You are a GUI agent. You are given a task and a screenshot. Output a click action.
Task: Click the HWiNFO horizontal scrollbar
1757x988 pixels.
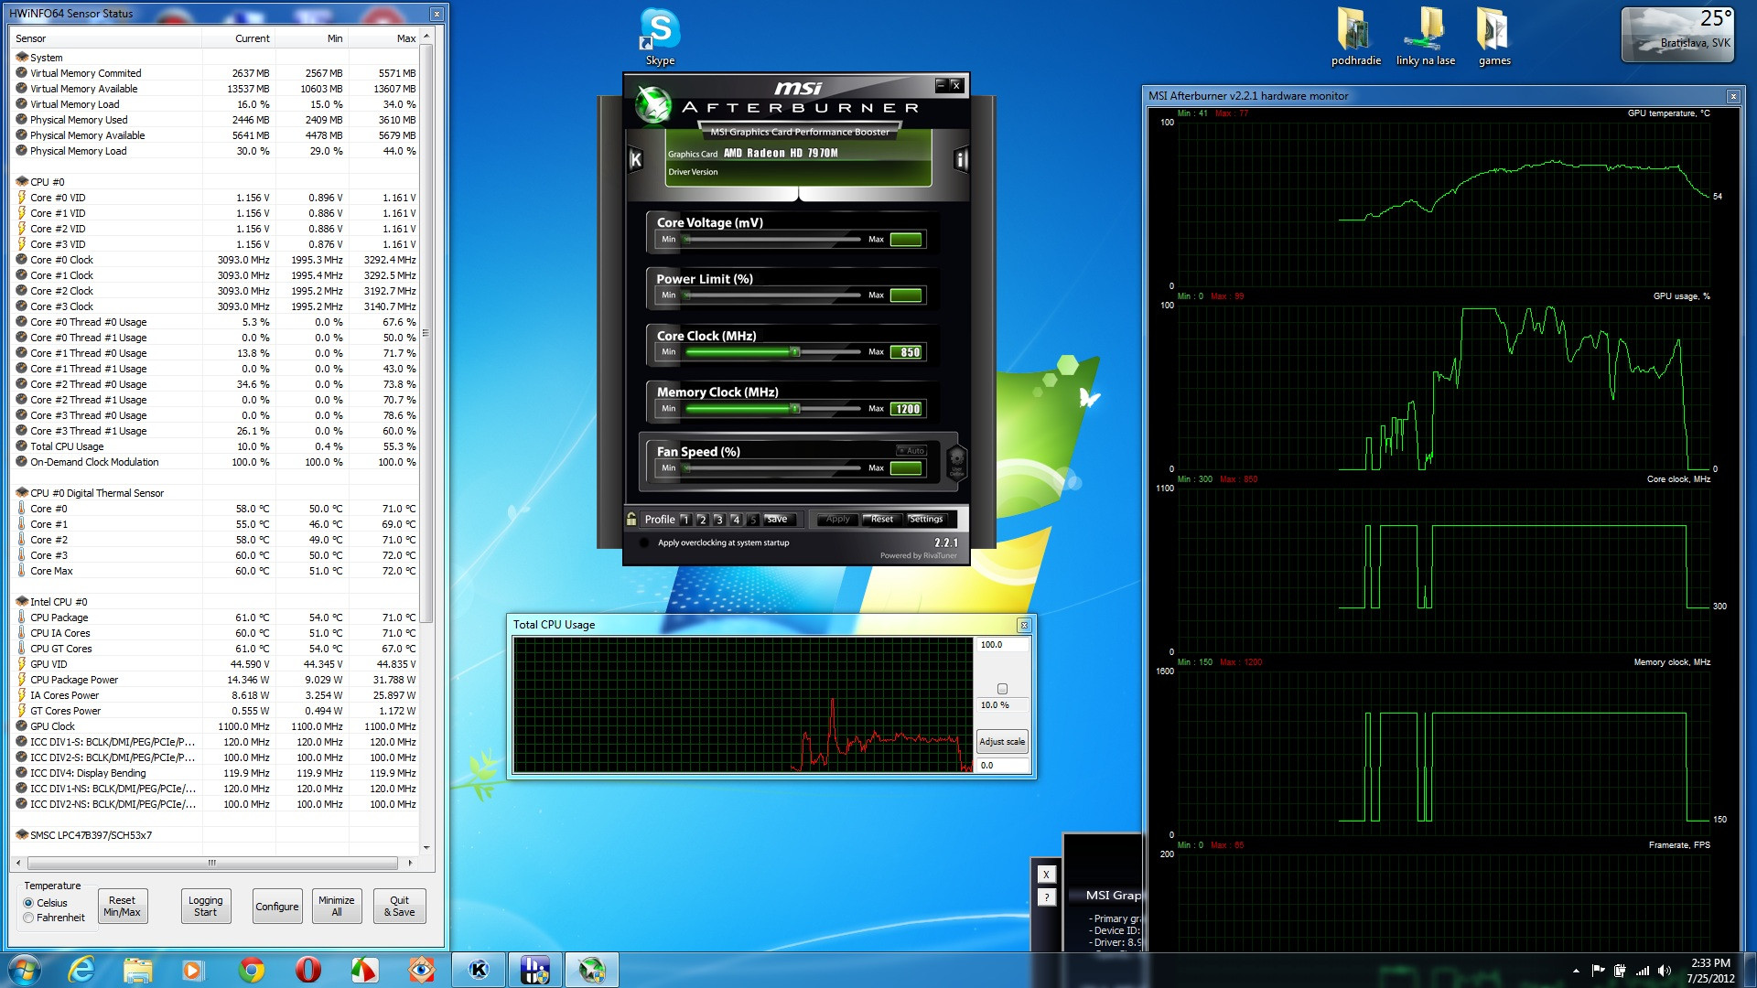click(212, 863)
